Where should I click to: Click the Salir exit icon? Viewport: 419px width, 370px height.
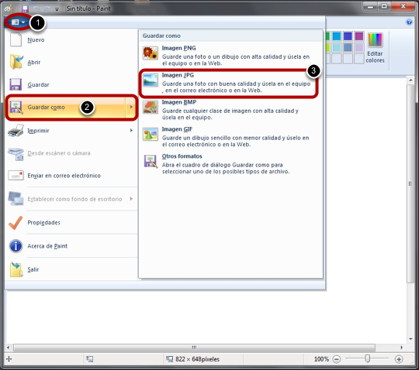16,269
